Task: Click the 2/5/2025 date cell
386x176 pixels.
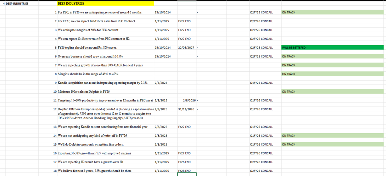Action: pyautogui.click(x=161, y=83)
